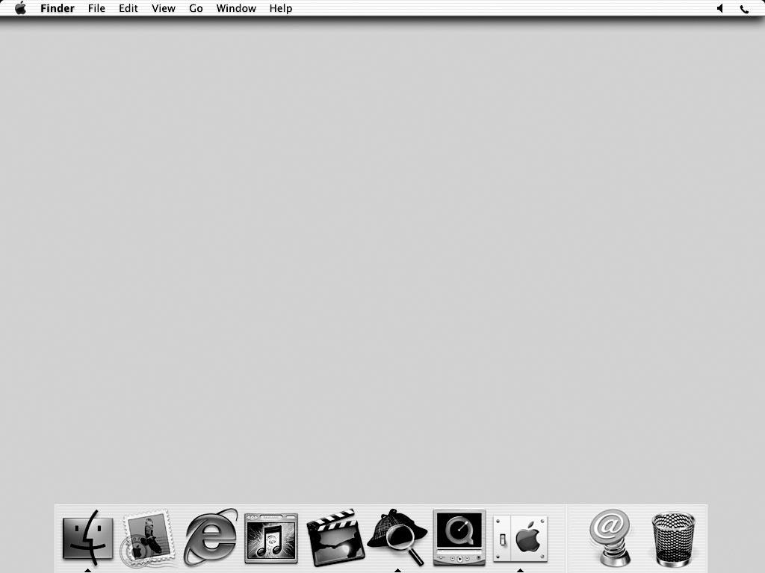The height and width of the screenshot is (573, 765).
Task: Open the Apple menu
Action: [20, 7]
